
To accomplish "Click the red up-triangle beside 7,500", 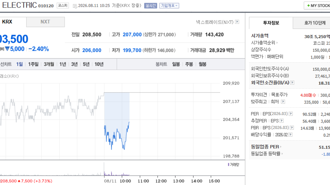I will (19, 181).
